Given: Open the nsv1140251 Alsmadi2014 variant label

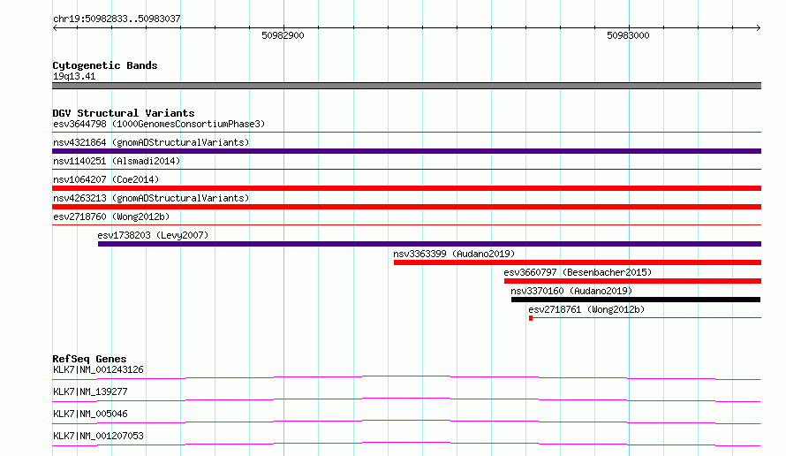Looking at the screenshot, I should (x=117, y=161).
